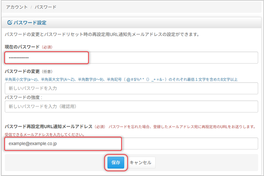Focus the 現在のパスワード input field
Viewport: 264px width, 176px height.
(x=131, y=58)
